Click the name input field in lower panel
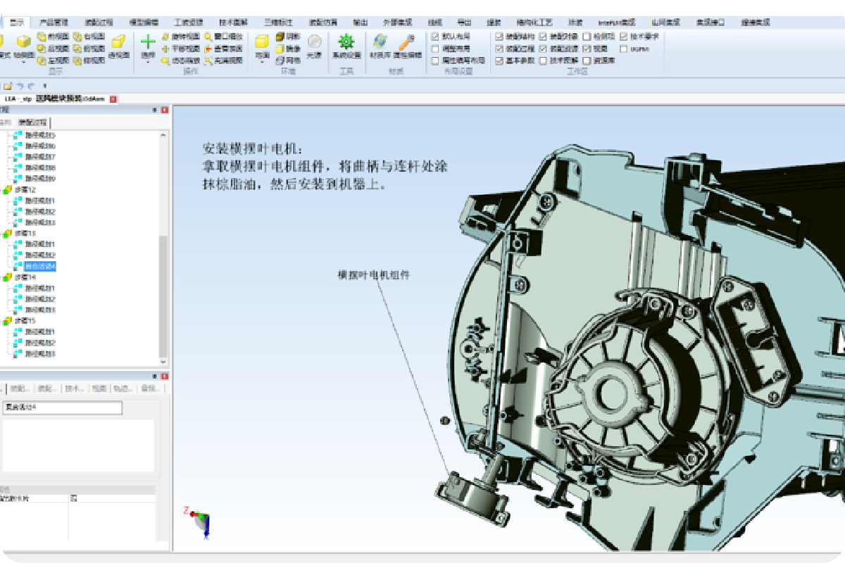The height and width of the screenshot is (563, 845). click(62, 408)
